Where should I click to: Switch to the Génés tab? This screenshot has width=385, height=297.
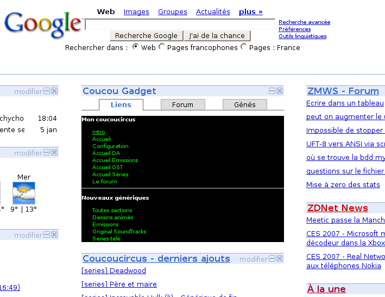245,105
